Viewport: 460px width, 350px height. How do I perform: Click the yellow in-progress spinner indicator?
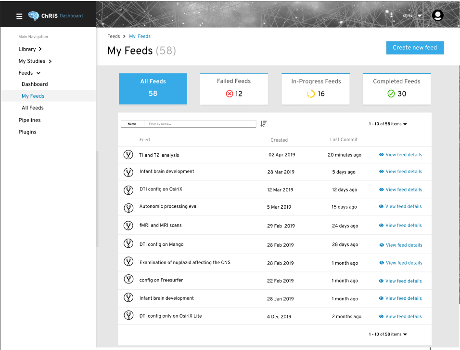pyautogui.click(x=310, y=94)
